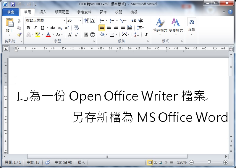Image resolution: width=236 pixels, height=168 pixels.
Task: Click the 中文 (台灣) language status button
Action: (x=63, y=162)
